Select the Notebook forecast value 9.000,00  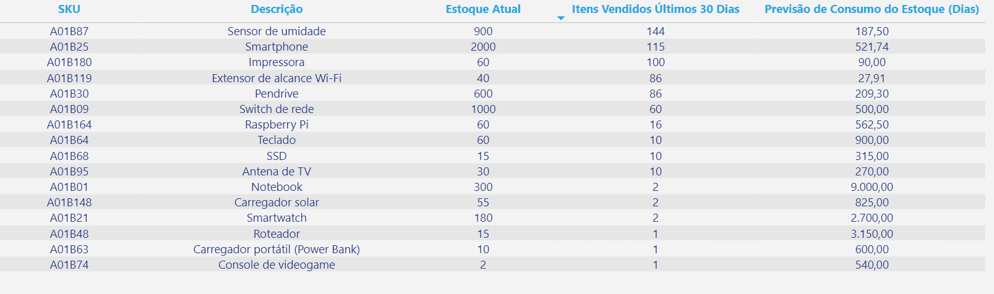pos(872,187)
